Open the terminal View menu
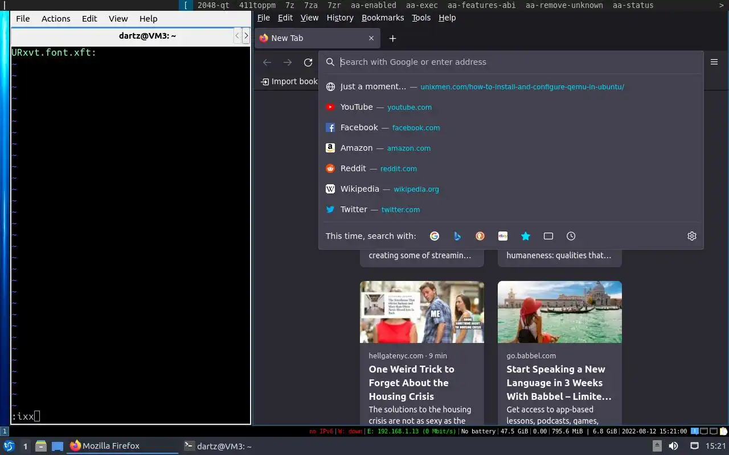This screenshot has width=729, height=455. tap(118, 18)
